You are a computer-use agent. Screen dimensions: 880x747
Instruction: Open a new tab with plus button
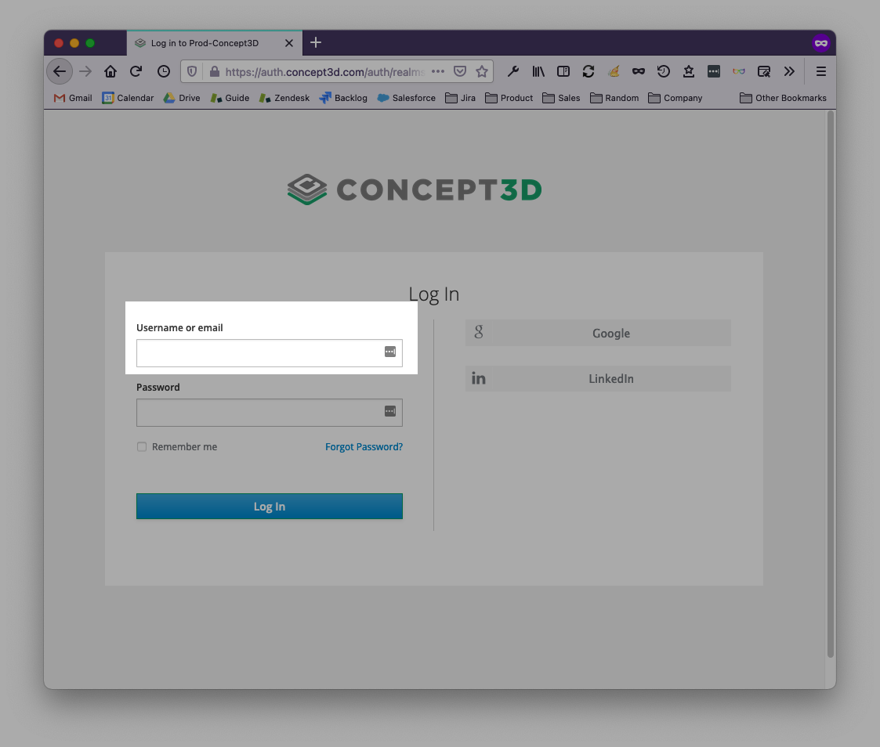tap(316, 42)
